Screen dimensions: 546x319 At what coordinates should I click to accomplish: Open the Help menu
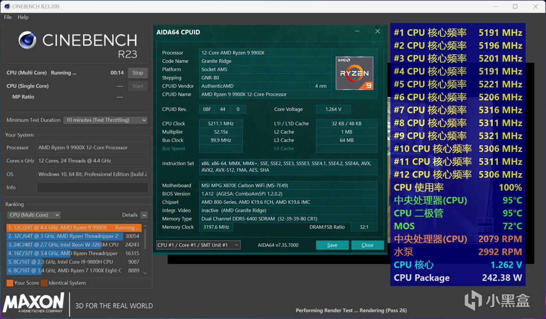click(23, 17)
